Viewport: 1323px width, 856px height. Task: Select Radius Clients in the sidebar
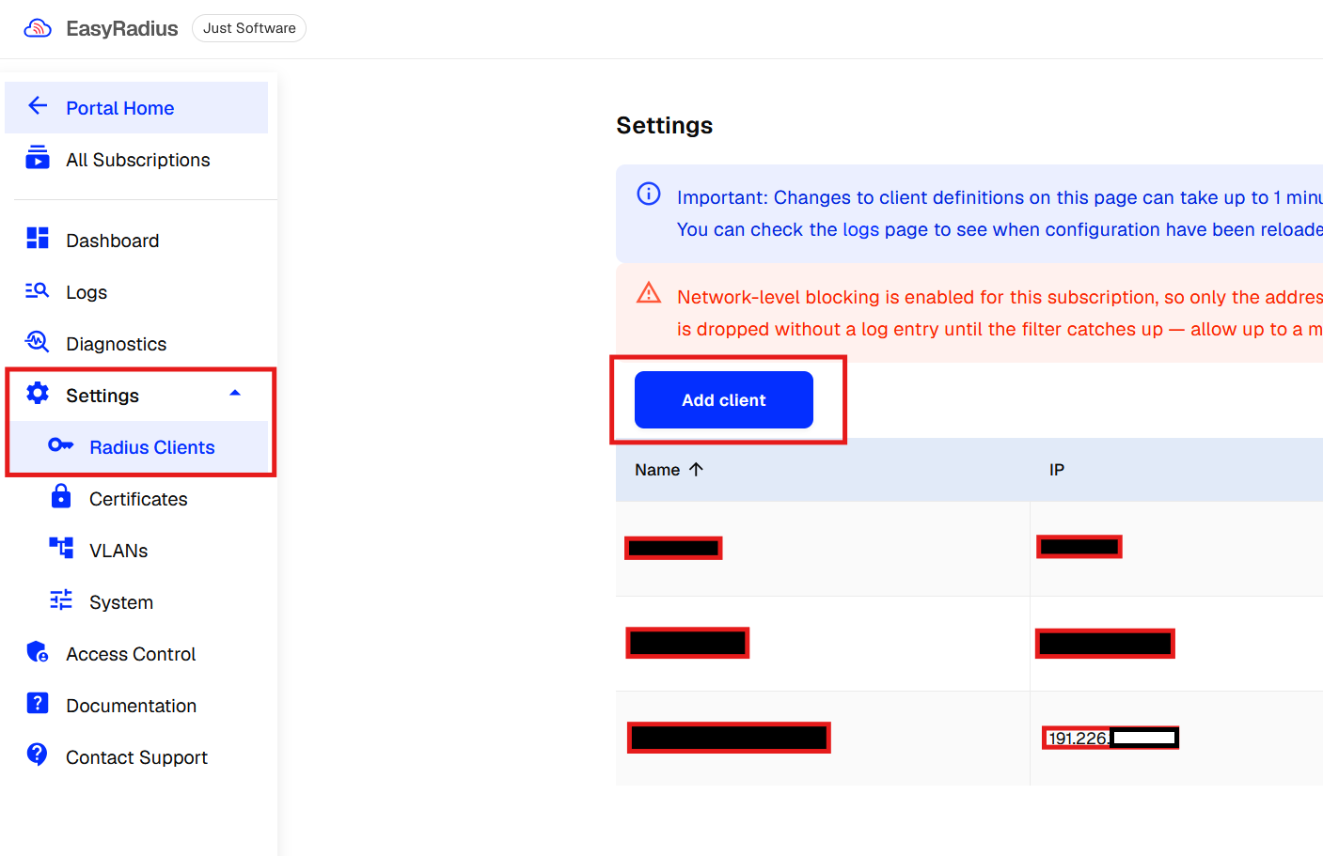coord(152,447)
